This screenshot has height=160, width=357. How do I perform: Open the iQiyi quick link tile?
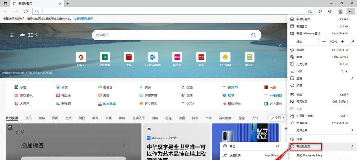pyautogui.click(x=249, y=60)
